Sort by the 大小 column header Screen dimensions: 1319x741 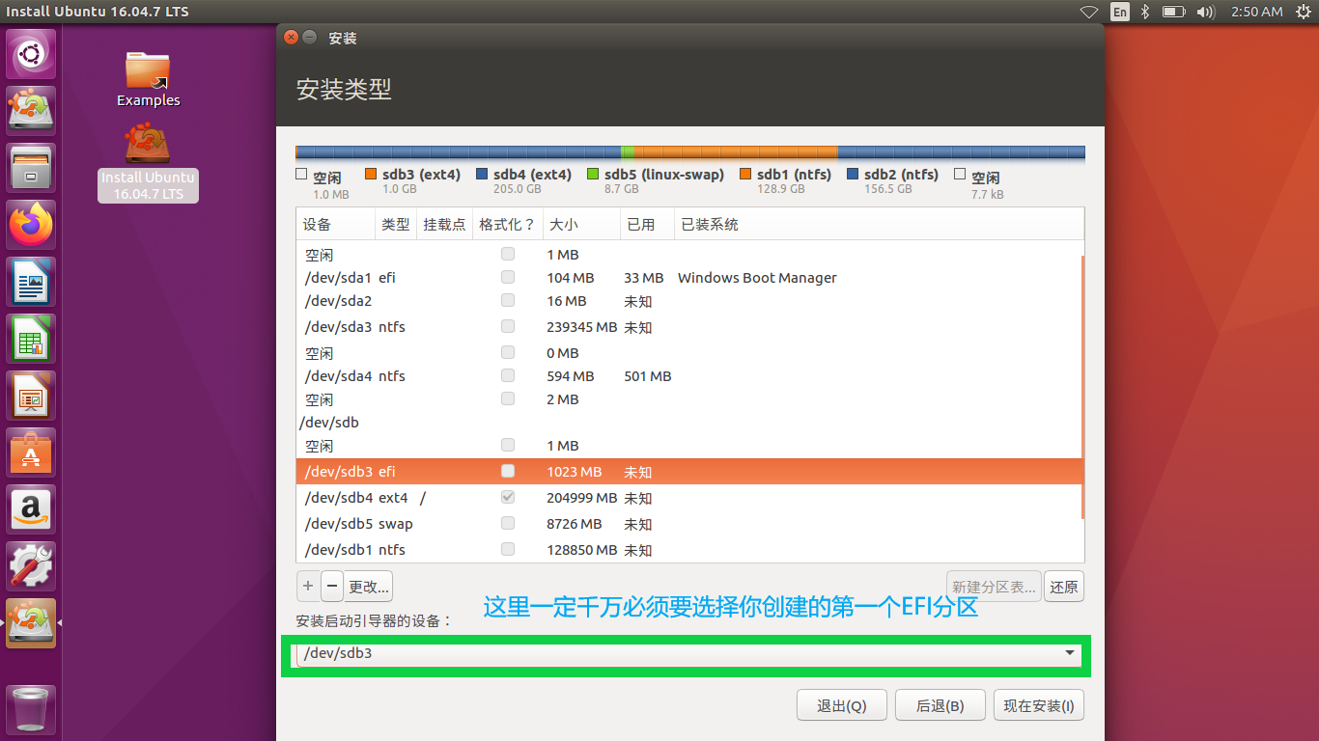coord(563,225)
